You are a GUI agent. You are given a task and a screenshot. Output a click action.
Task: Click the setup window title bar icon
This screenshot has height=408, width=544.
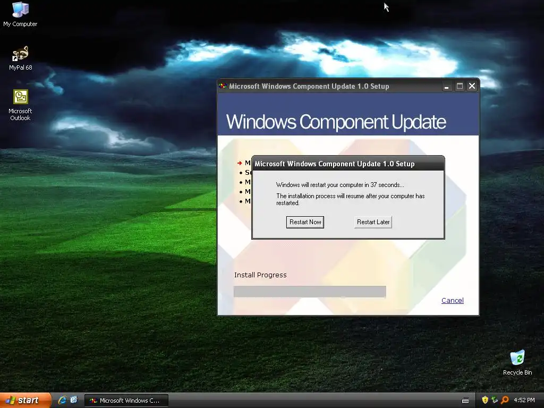point(223,86)
